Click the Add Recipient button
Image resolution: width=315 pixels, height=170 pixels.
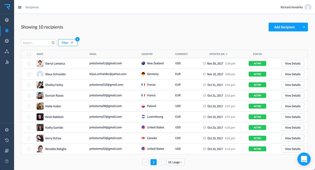[284, 27]
